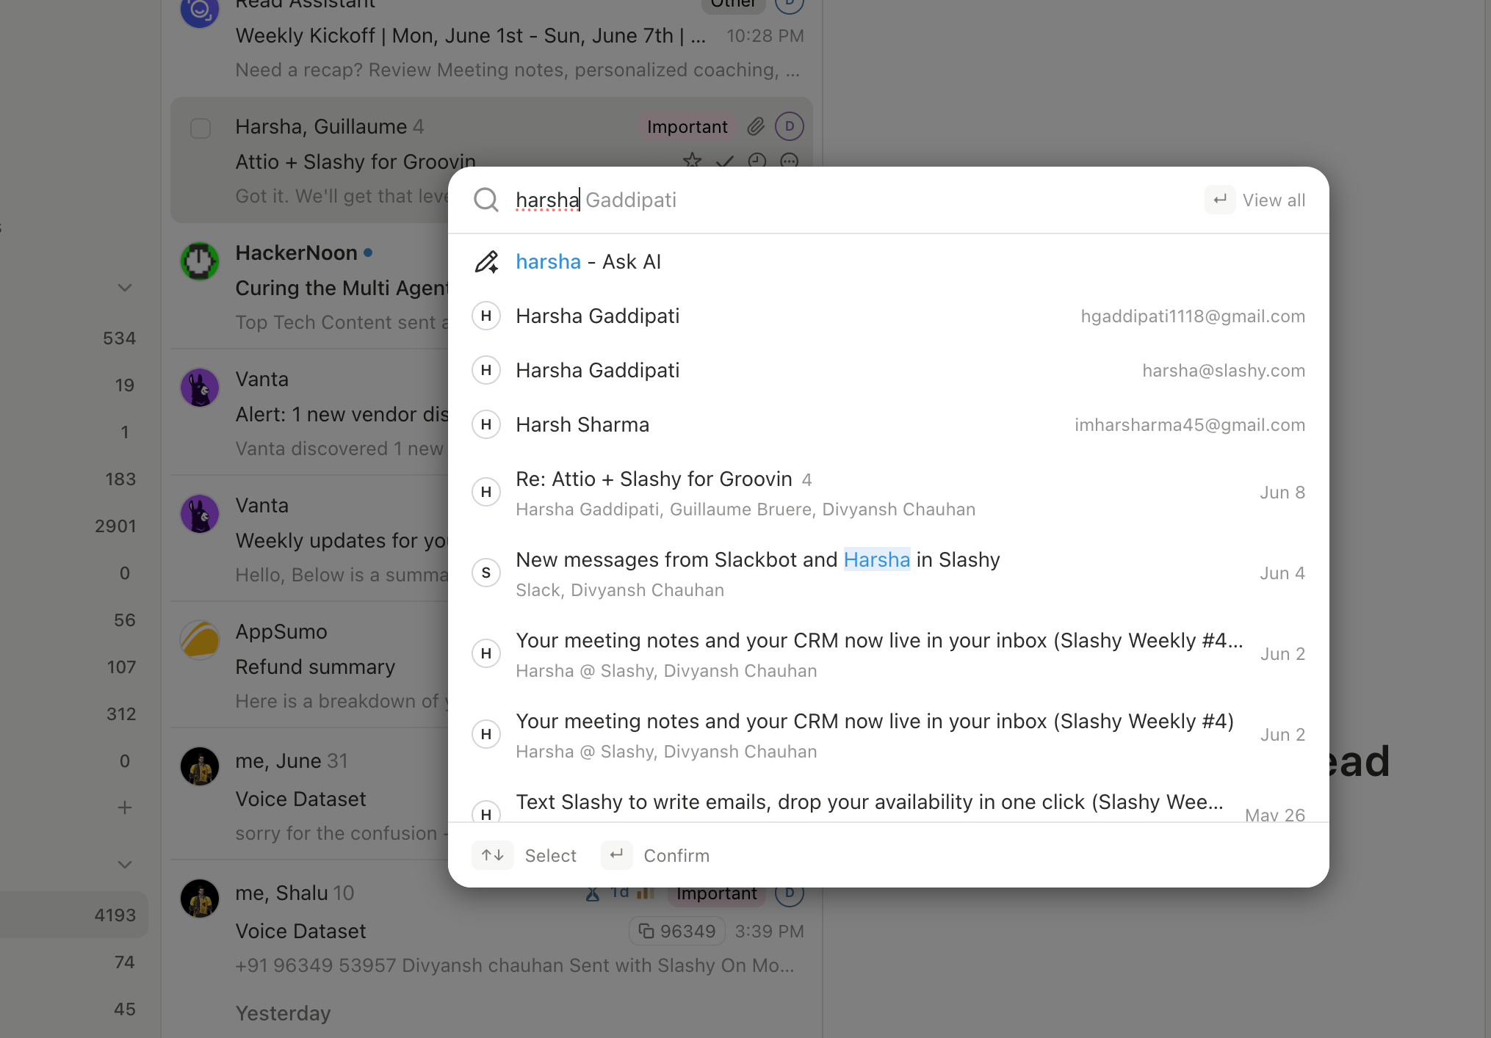Click the up-down arrows Select key hint
1491x1038 pixels.
[492, 855]
